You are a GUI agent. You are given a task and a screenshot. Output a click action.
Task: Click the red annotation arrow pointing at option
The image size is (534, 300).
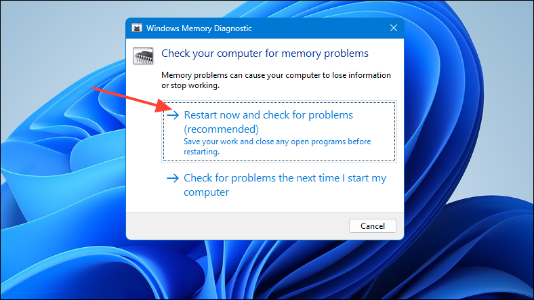tap(133, 99)
